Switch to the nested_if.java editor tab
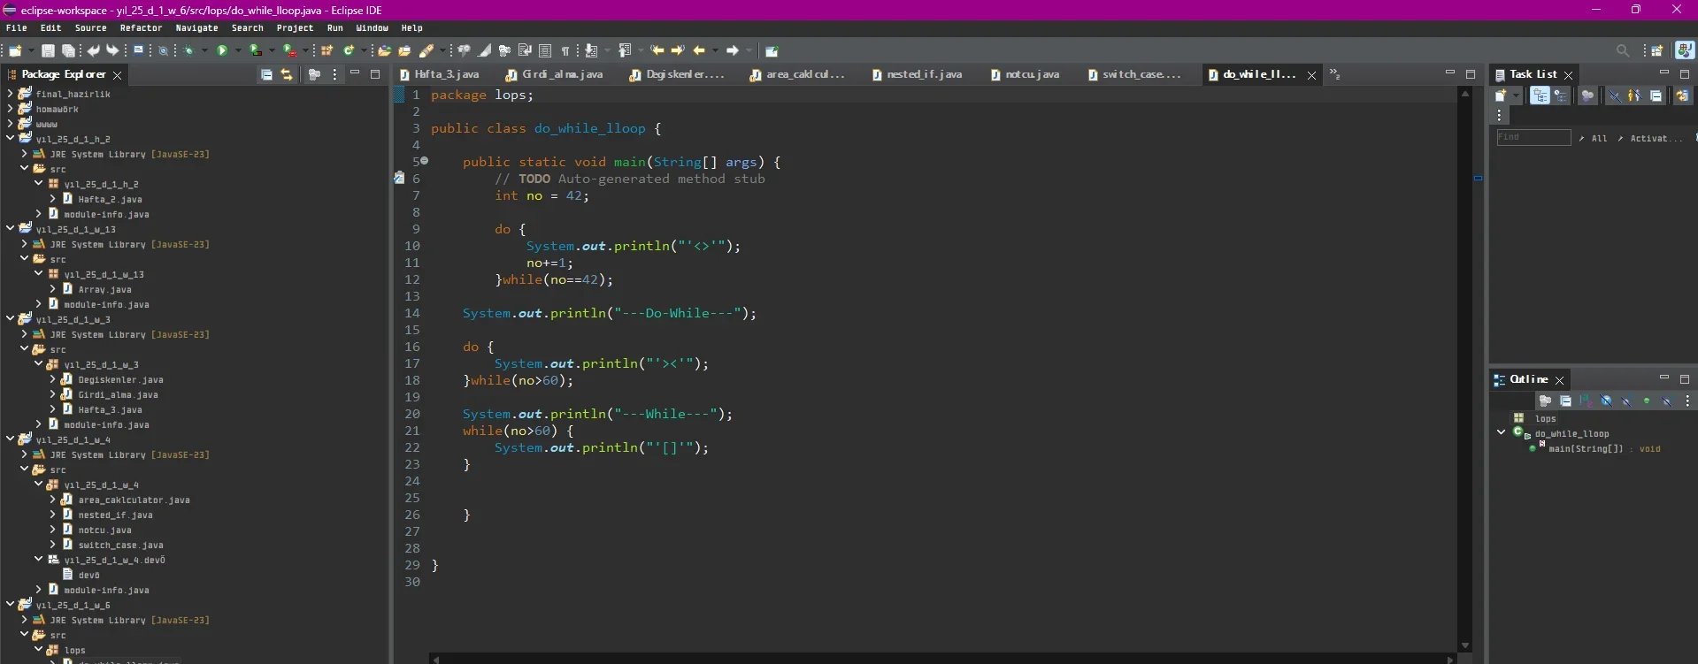The width and height of the screenshot is (1698, 664). (x=923, y=75)
